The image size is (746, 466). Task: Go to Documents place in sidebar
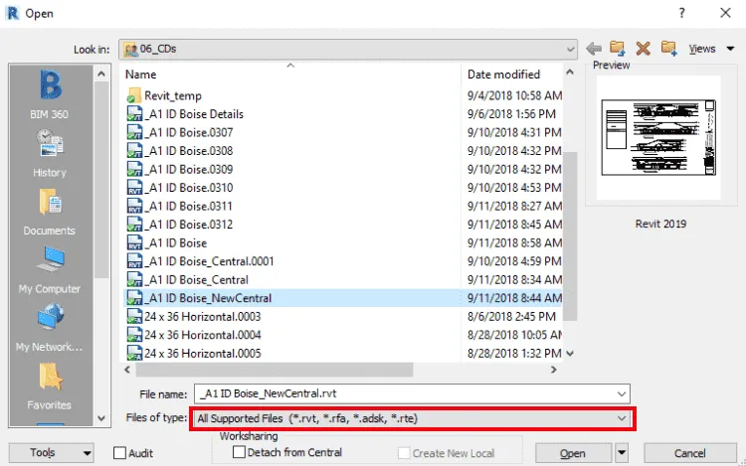click(x=50, y=202)
